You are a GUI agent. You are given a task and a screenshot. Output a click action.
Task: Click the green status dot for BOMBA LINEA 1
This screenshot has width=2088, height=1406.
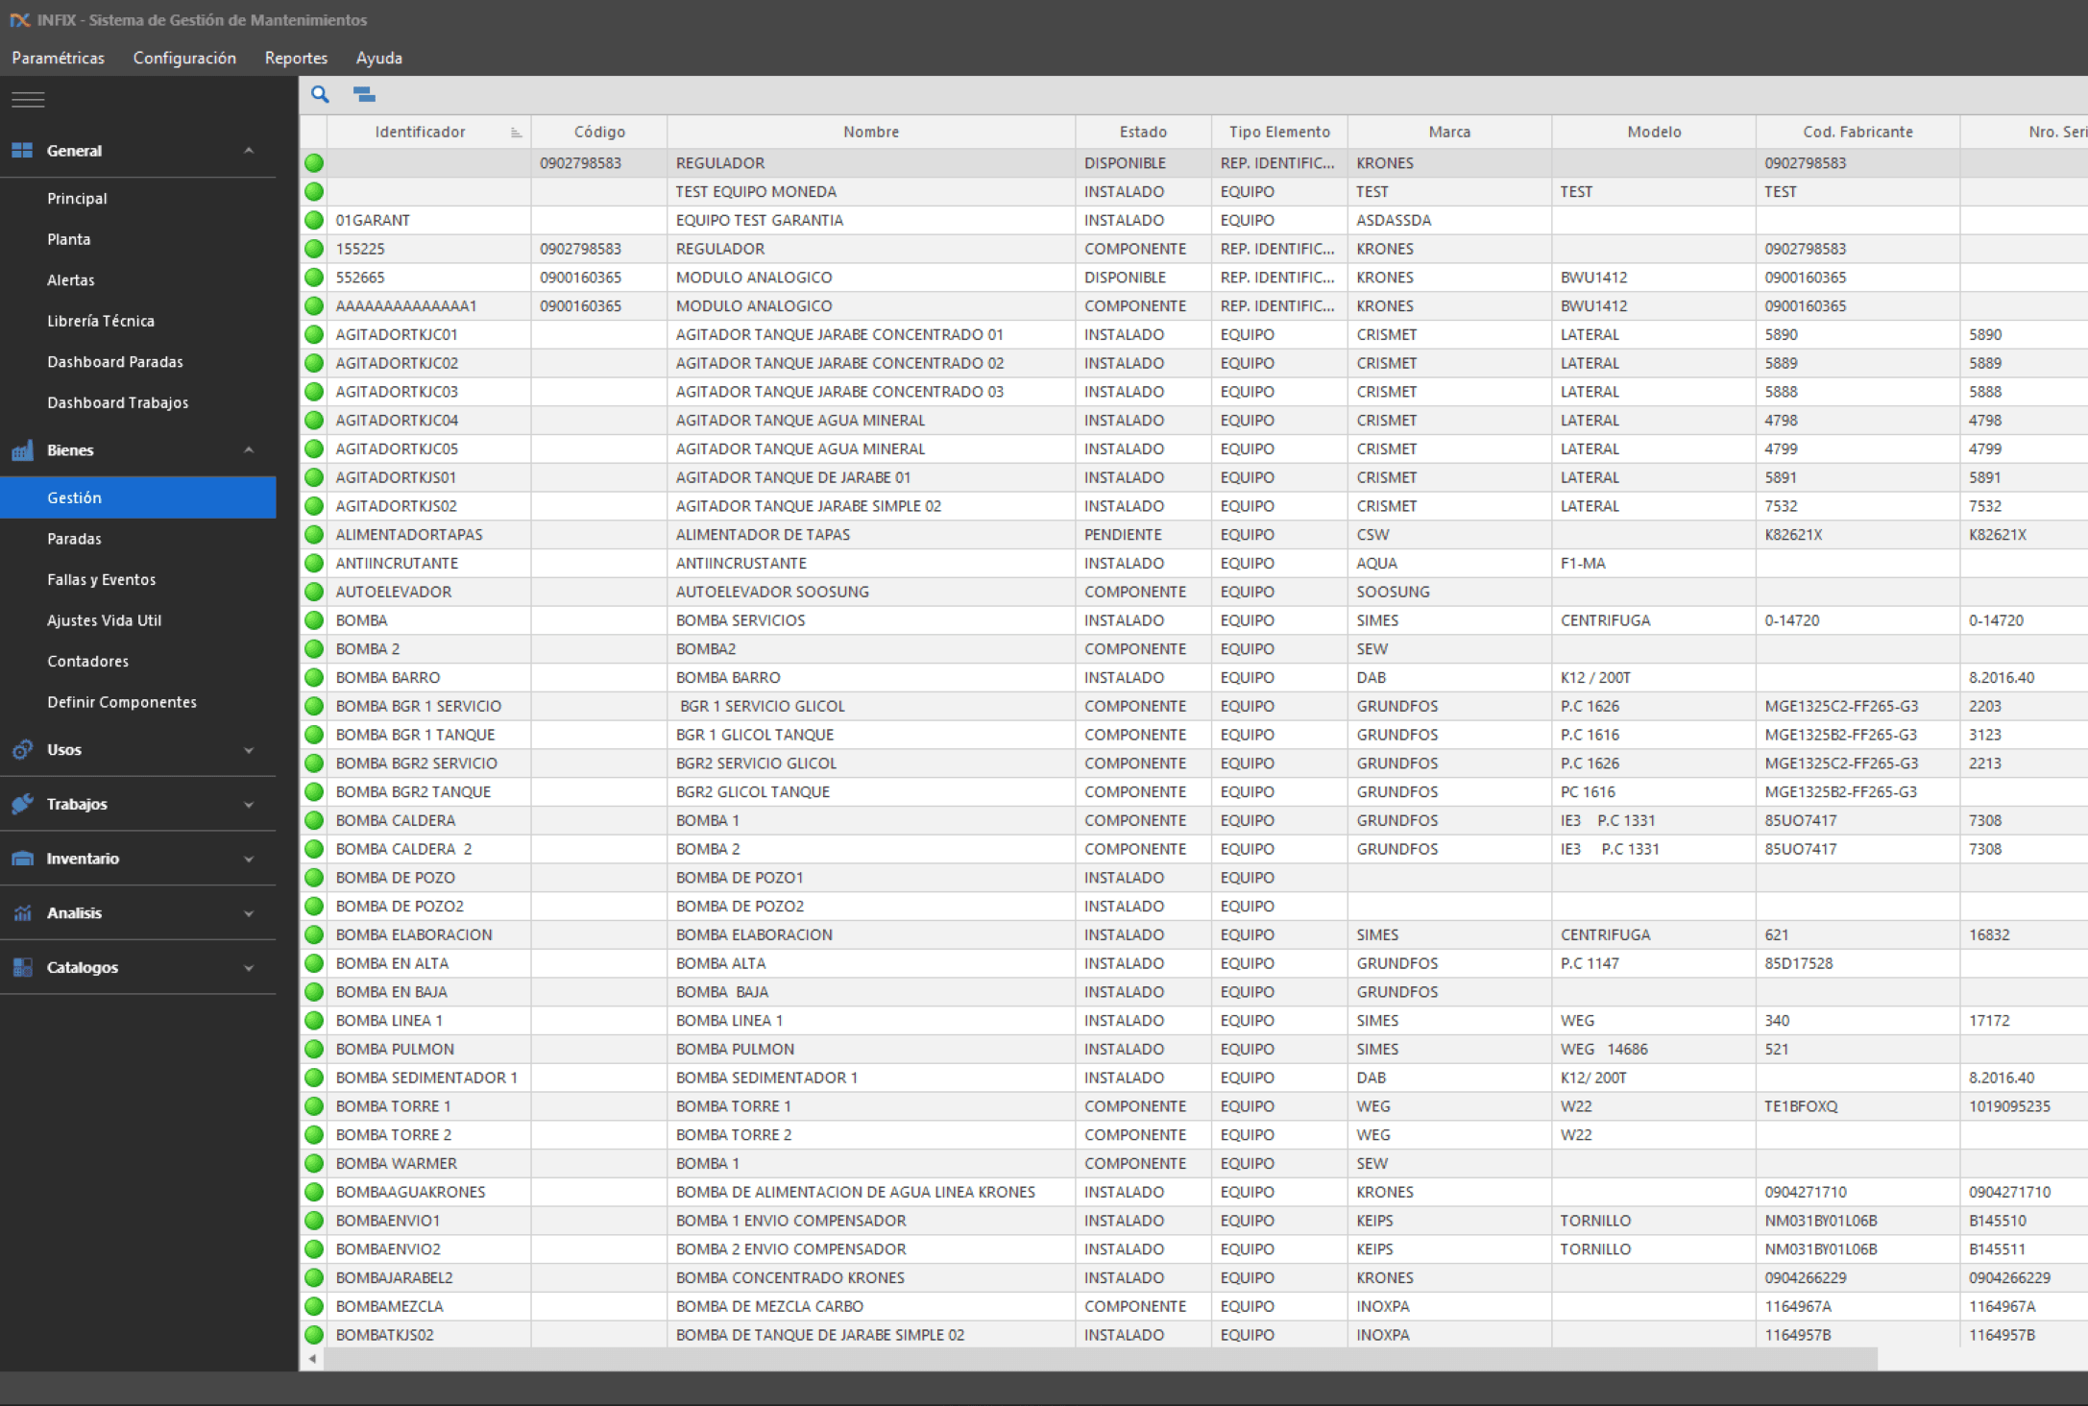coord(314,1020)
